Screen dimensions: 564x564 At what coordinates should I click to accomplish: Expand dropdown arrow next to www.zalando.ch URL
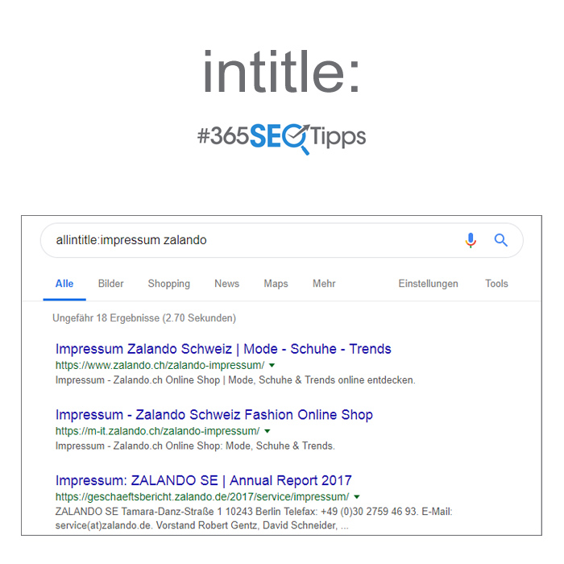[272, 366]
